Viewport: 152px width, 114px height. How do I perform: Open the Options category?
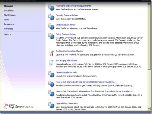point(8,34)
